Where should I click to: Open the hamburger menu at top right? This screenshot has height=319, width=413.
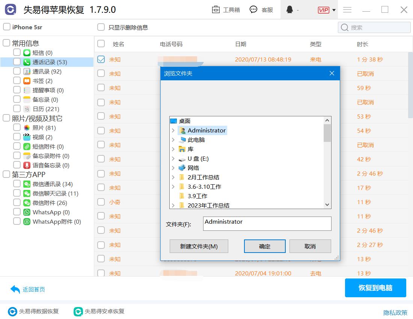(x=347, y=10)
